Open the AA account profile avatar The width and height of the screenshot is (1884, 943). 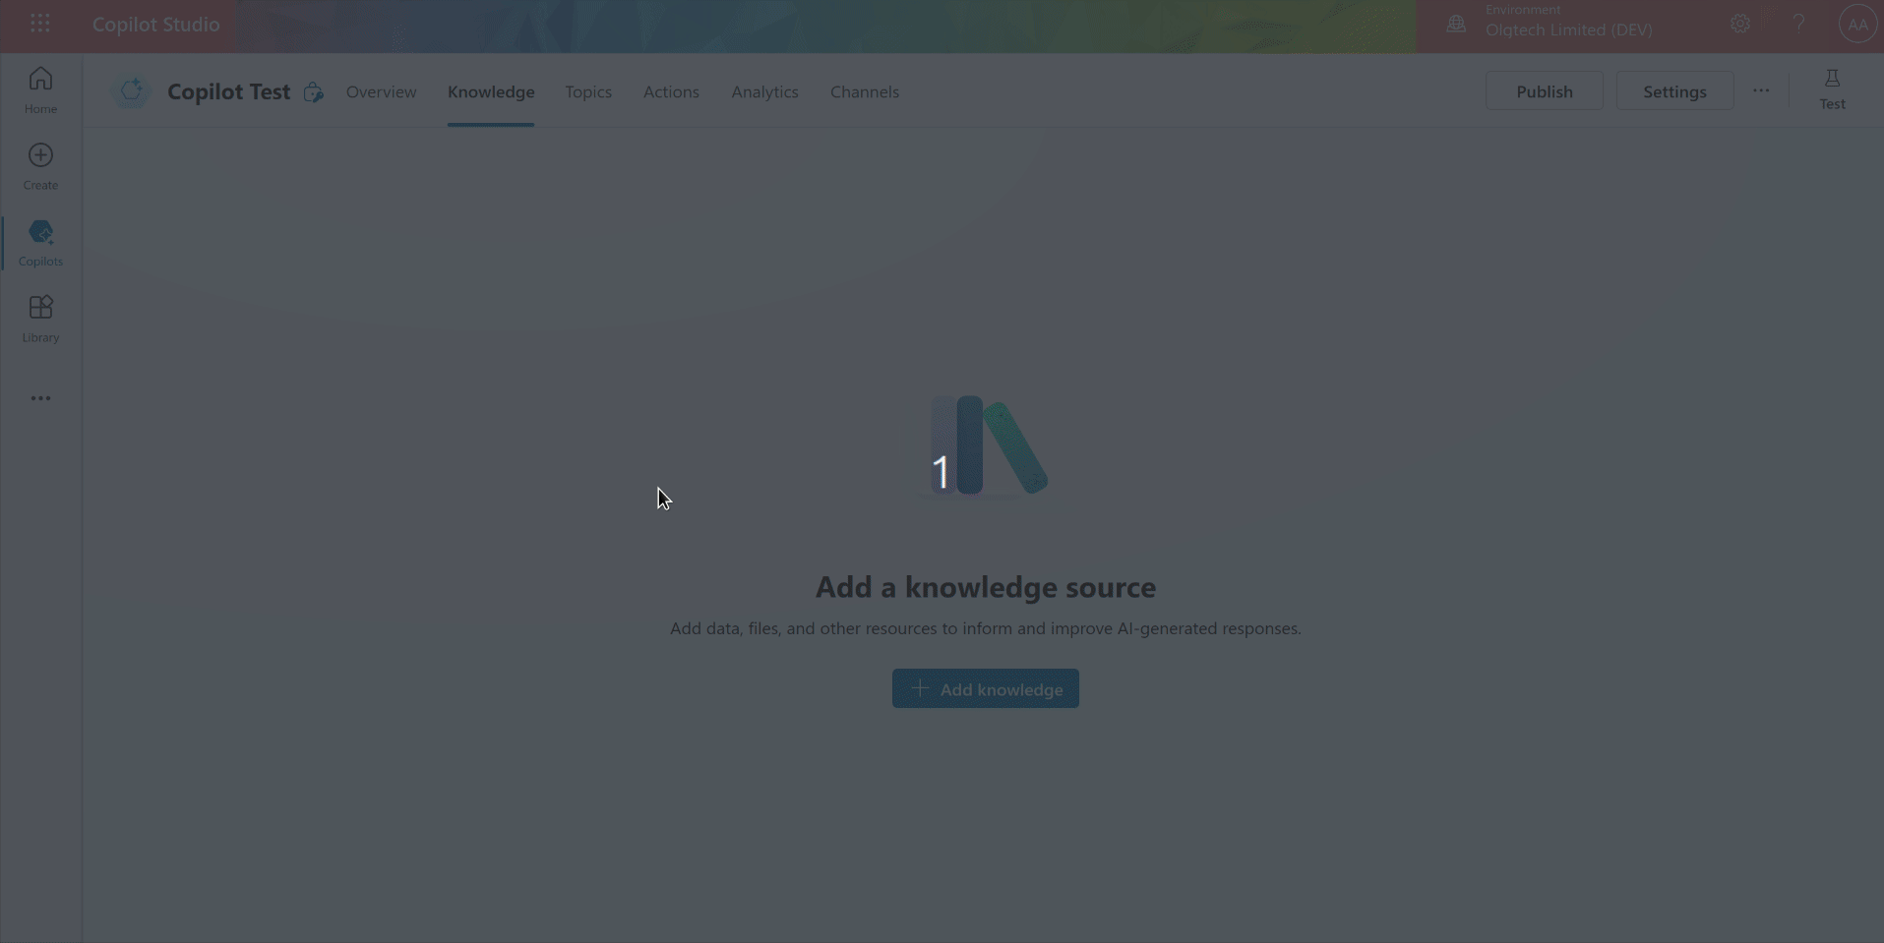pyautogui.click(x=1857, y=23)
